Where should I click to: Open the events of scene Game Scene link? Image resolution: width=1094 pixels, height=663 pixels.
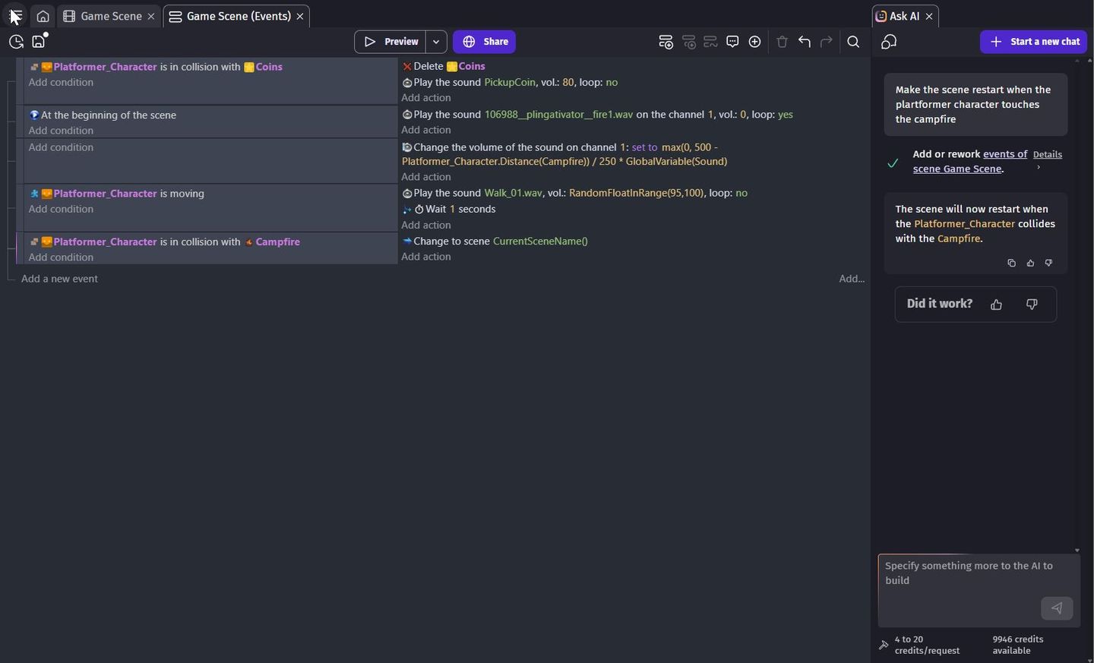(x=970, y=161)
